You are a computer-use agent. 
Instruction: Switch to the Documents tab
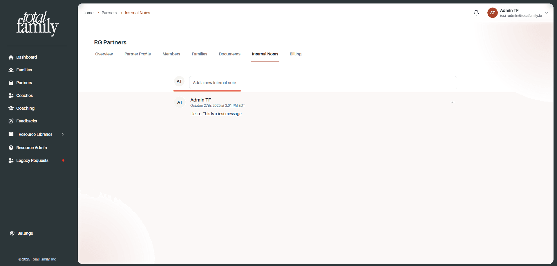[229, 54]
